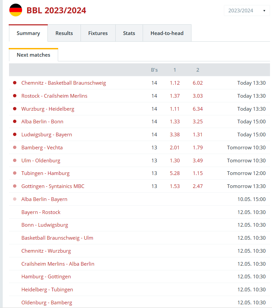Click the red dot beside Alba Berlin - Bonn

(x=15, y=121)
